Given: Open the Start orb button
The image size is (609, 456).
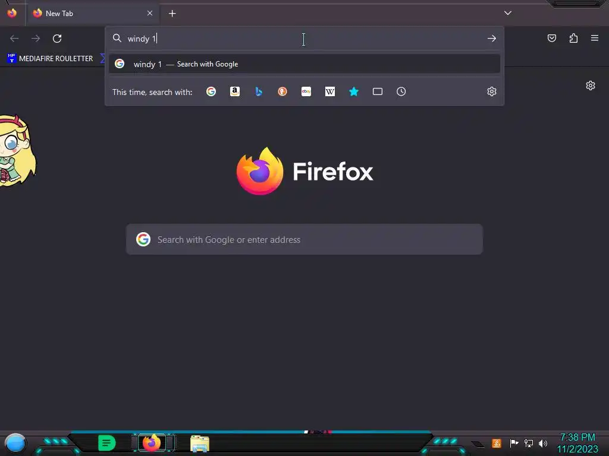Looking at the screenshot, I should [15, 444].
